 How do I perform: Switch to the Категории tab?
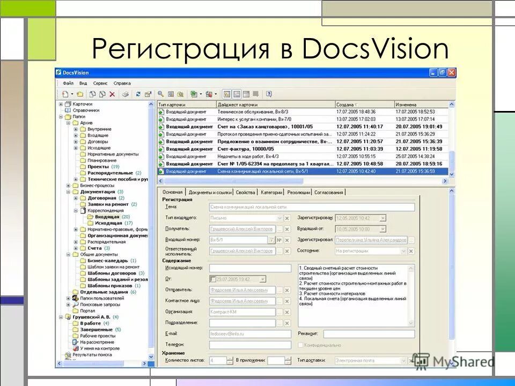coord(271,192)
